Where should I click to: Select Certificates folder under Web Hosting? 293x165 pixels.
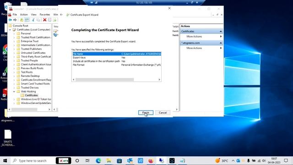31,95
